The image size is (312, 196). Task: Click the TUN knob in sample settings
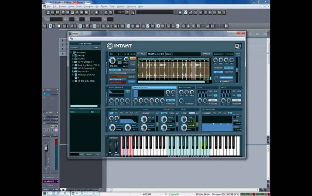tap(226, 60)
